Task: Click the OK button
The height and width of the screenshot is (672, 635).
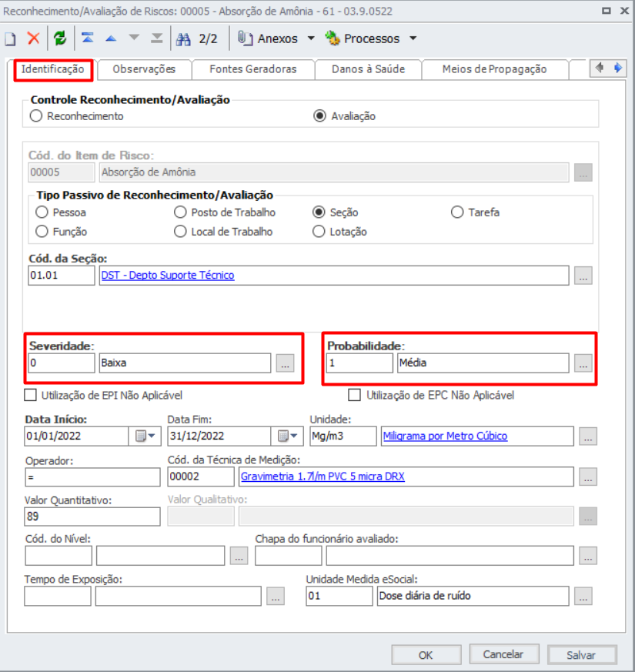Action: (x=426, y=655)
